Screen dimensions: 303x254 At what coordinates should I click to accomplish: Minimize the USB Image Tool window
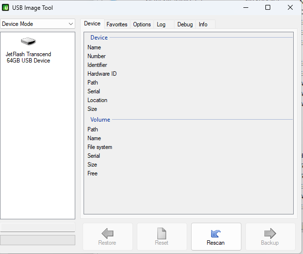(x=244, y=8)
